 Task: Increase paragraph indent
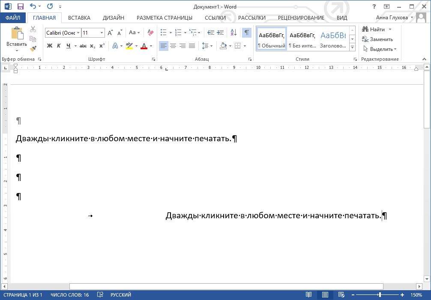coord(220,33)
